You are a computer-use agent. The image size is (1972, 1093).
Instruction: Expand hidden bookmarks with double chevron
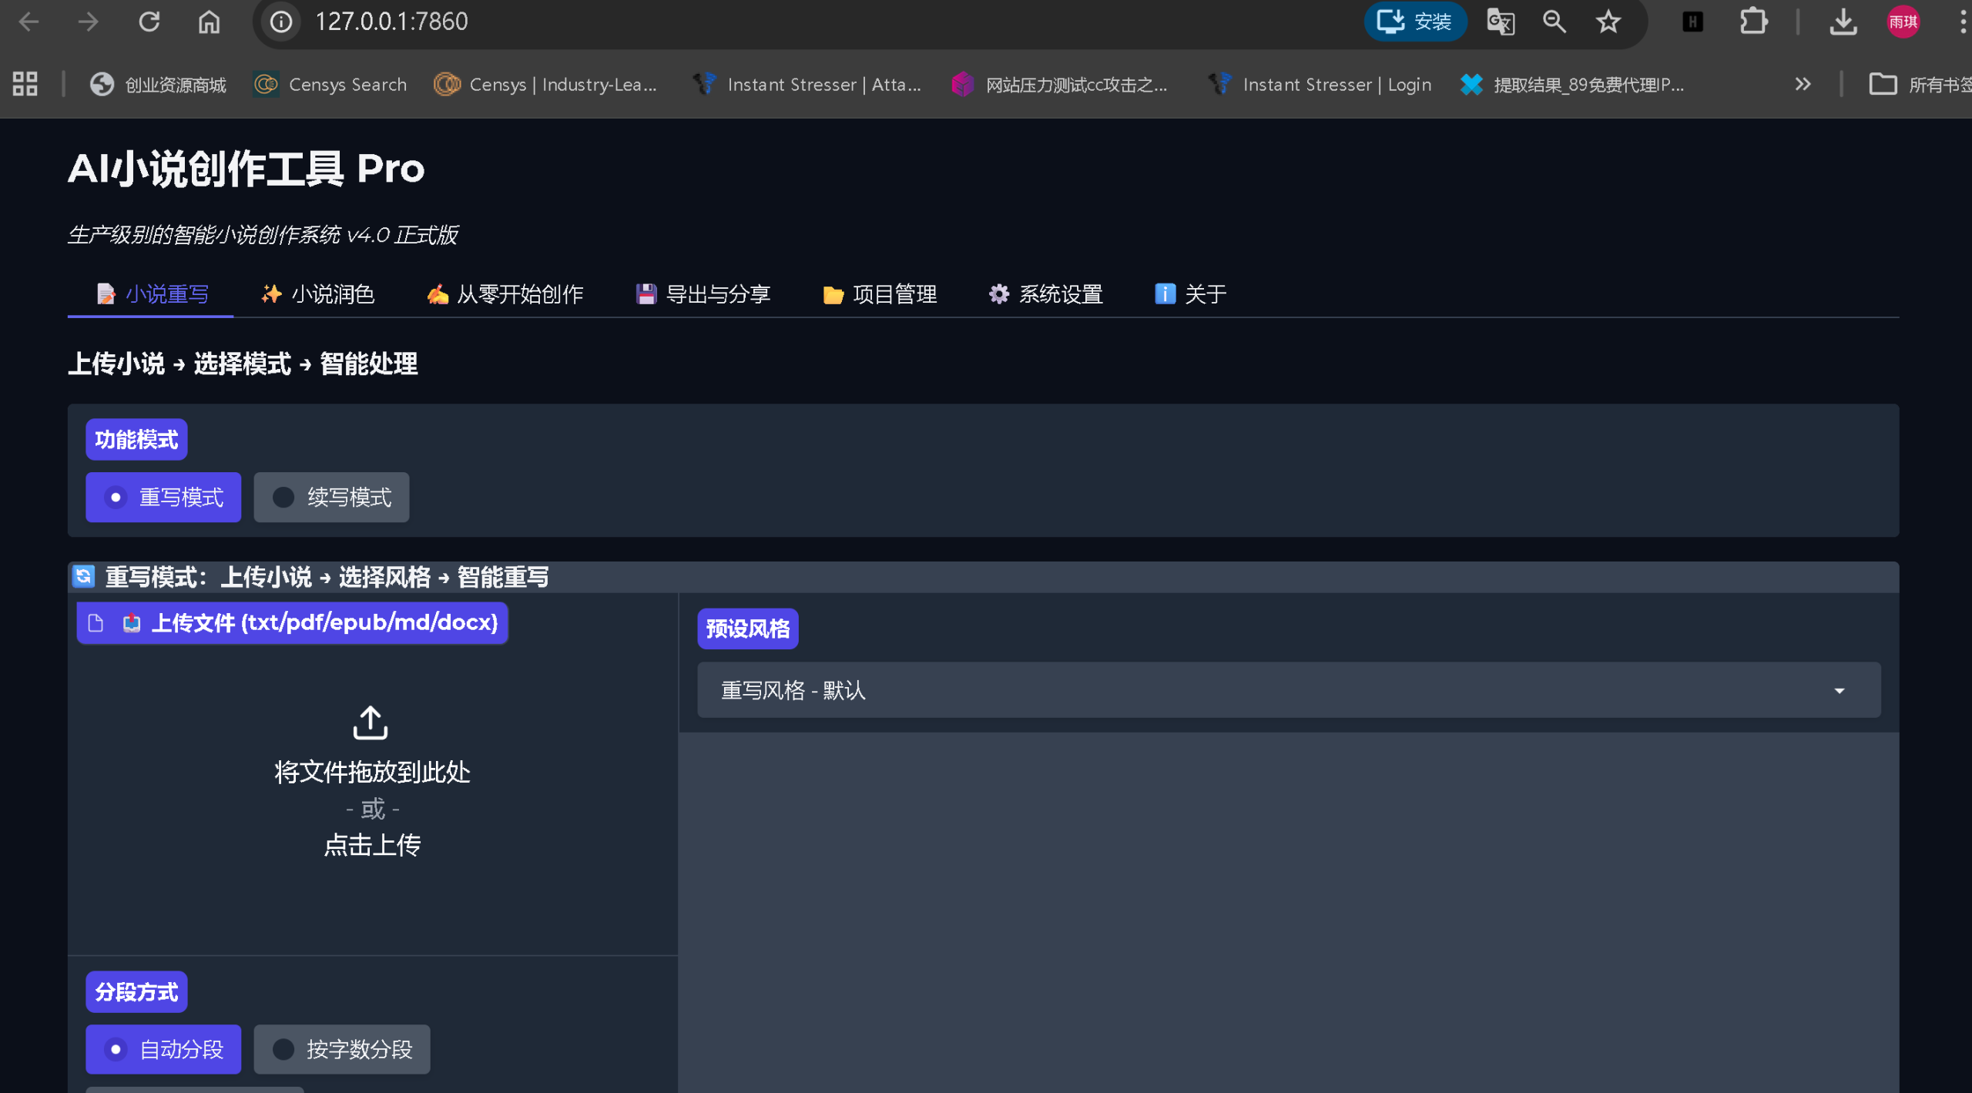coord(1803,84)
